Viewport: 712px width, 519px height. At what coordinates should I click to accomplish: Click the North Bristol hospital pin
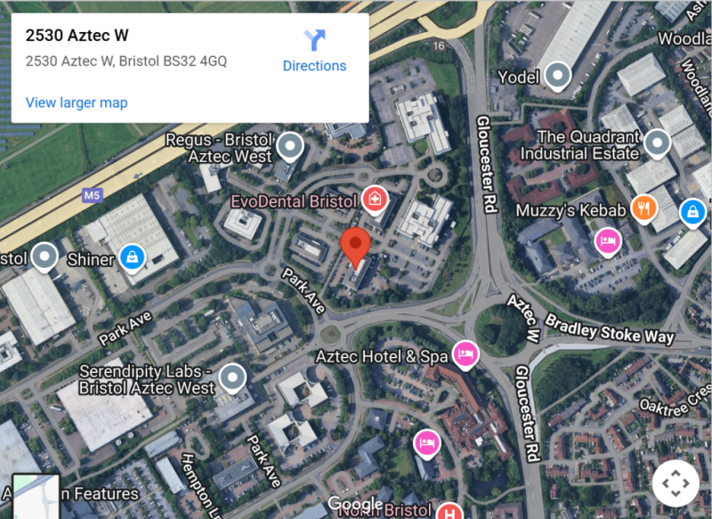449,512
